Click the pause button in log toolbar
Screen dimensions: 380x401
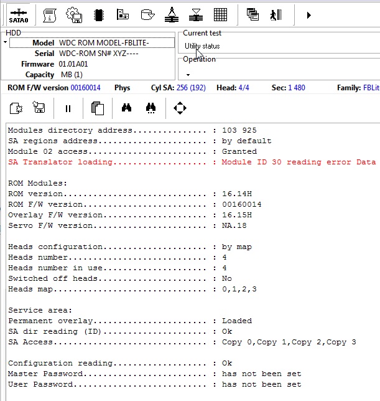point(68,108)
